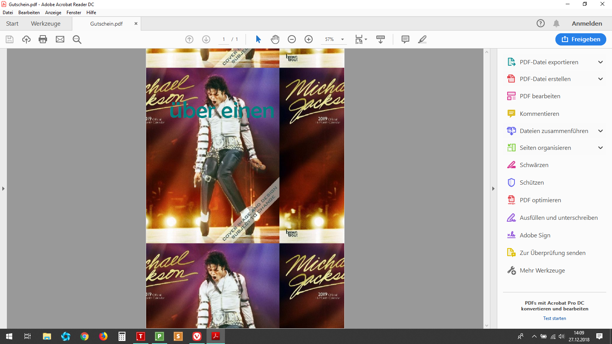This screenshot has width=612, height=344.
Task: Collapse the right tools pane arrow
Action: tap(493, 188)
